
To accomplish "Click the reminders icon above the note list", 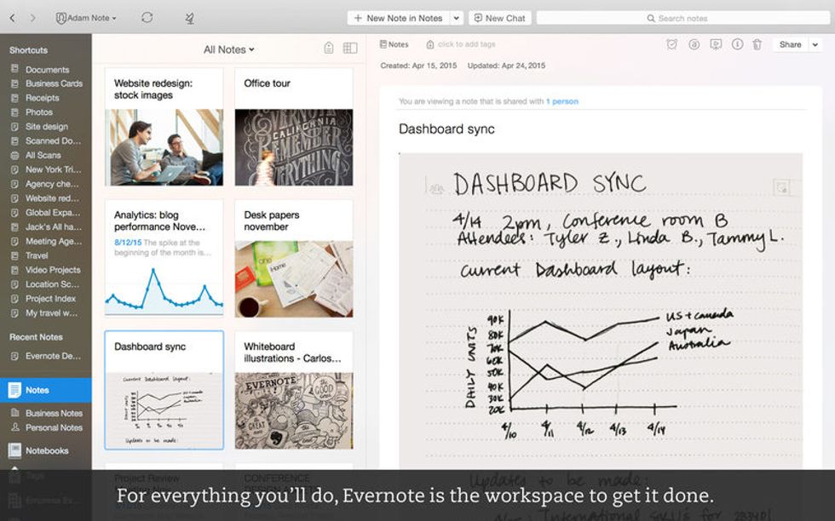I will click(x=329, y=49).
